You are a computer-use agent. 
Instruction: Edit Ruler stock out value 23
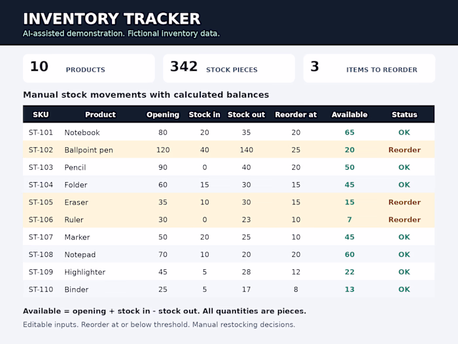click(246, 220)
